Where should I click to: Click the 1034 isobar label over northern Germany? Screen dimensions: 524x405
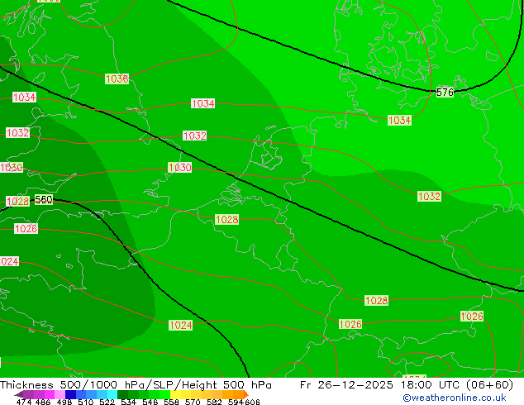[399, 120]
